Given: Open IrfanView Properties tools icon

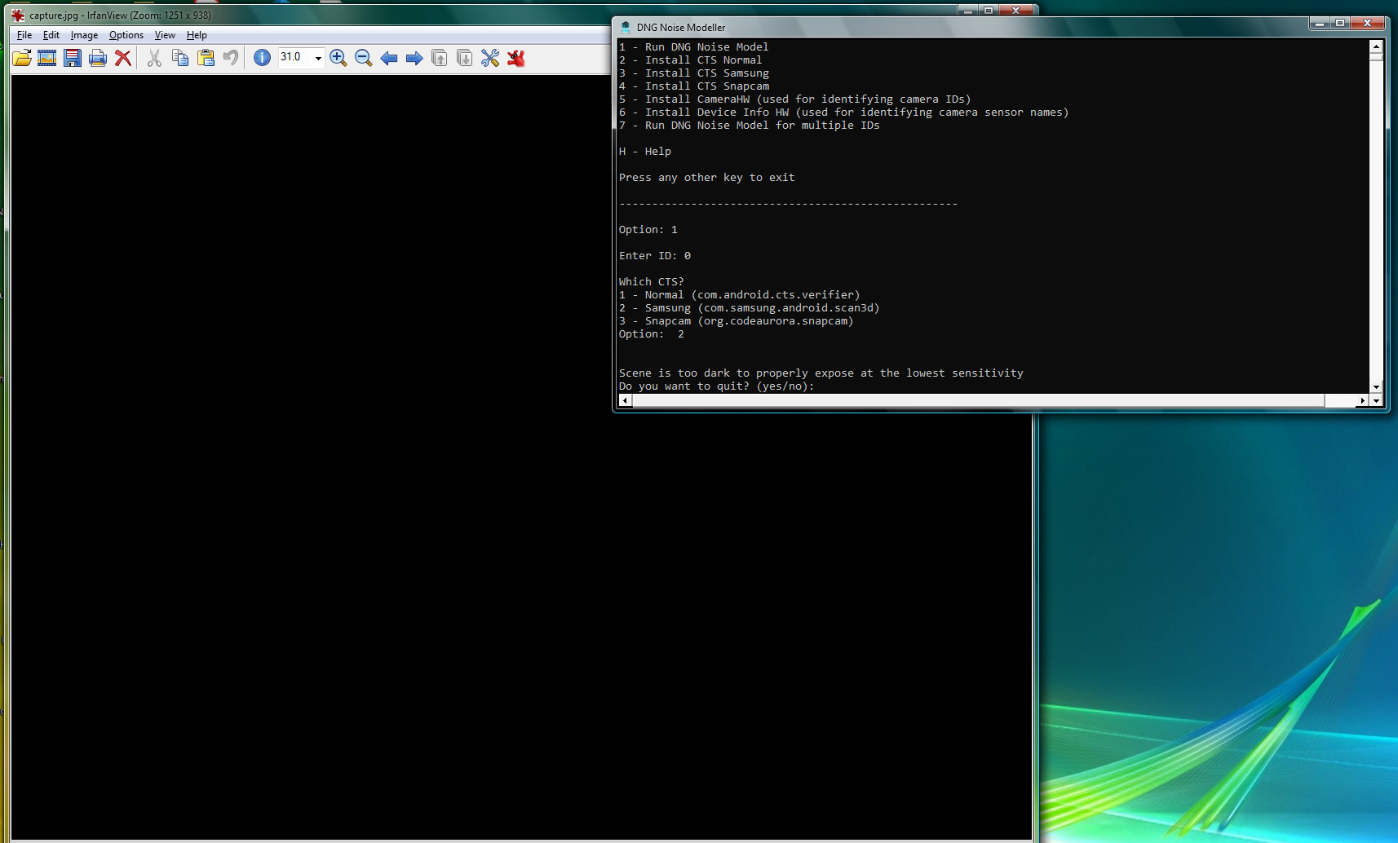Looking at the screenshot, I should [490, 58].
